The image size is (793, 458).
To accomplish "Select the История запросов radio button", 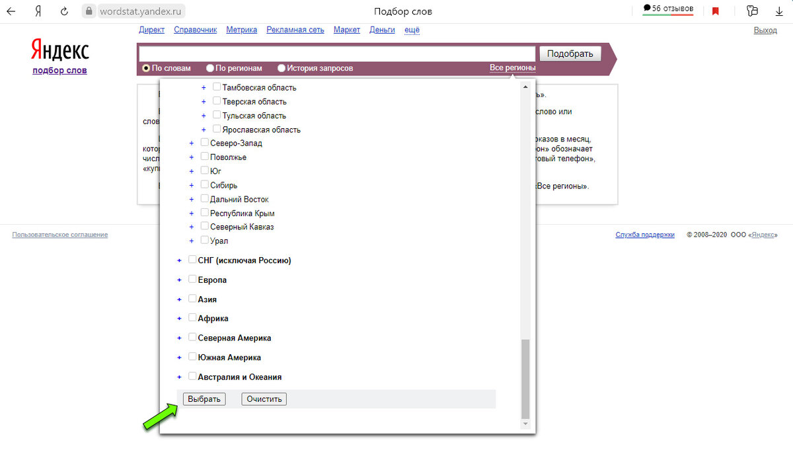I will pyautogui.click(x=282, y=68).
